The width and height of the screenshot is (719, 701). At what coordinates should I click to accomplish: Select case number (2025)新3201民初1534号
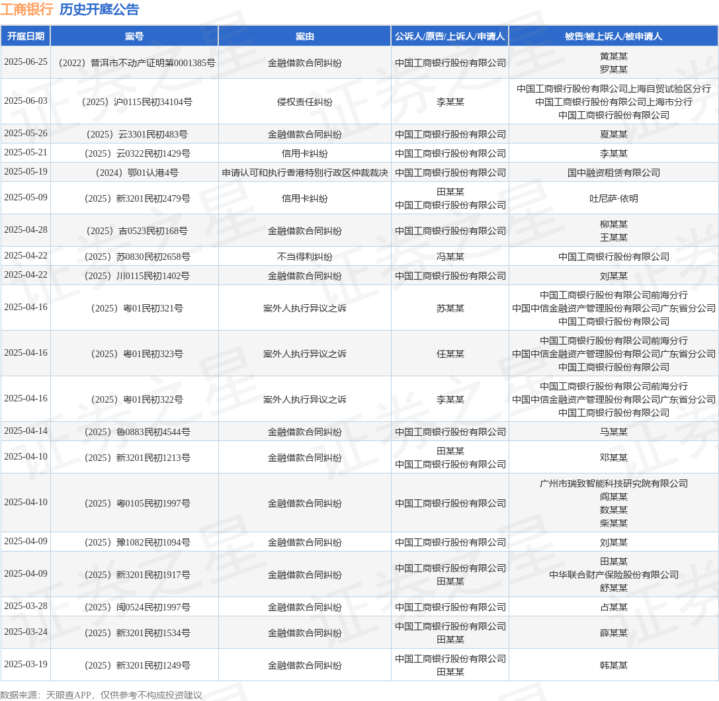coord(137,633)
